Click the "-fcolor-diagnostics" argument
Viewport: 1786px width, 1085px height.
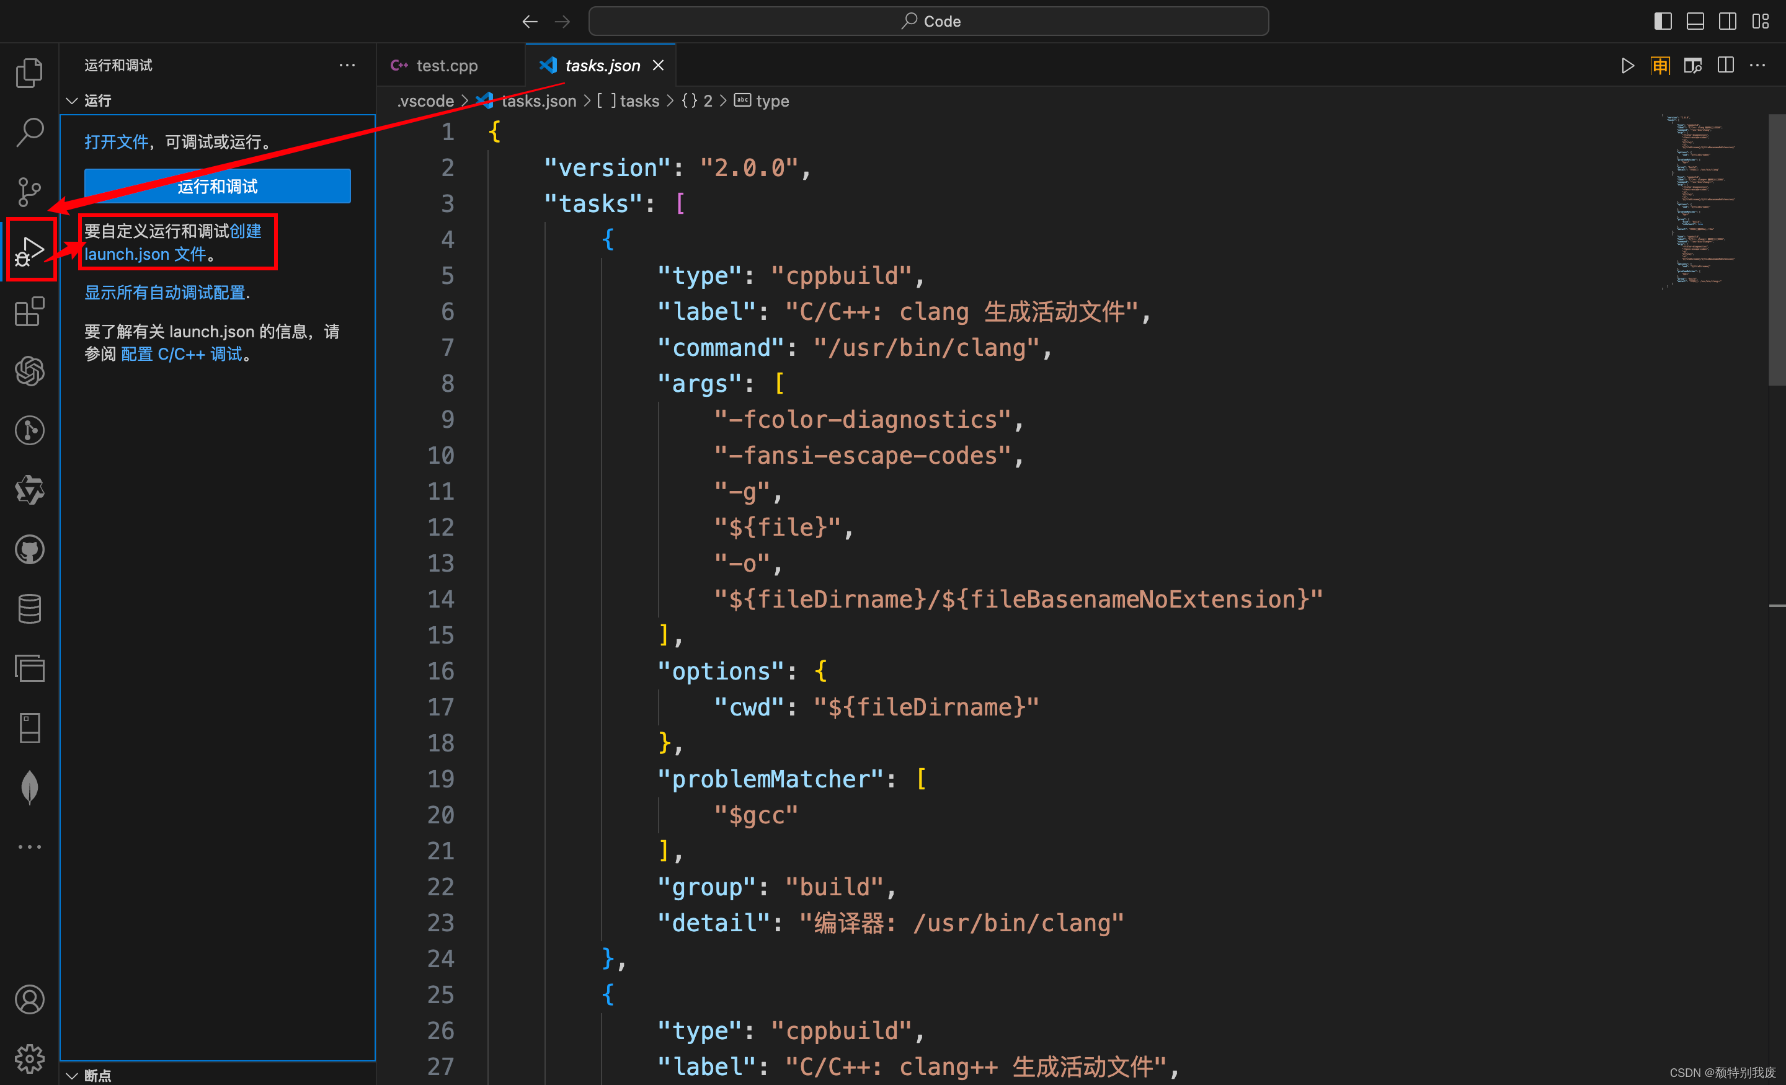click(x=863, y=420)
